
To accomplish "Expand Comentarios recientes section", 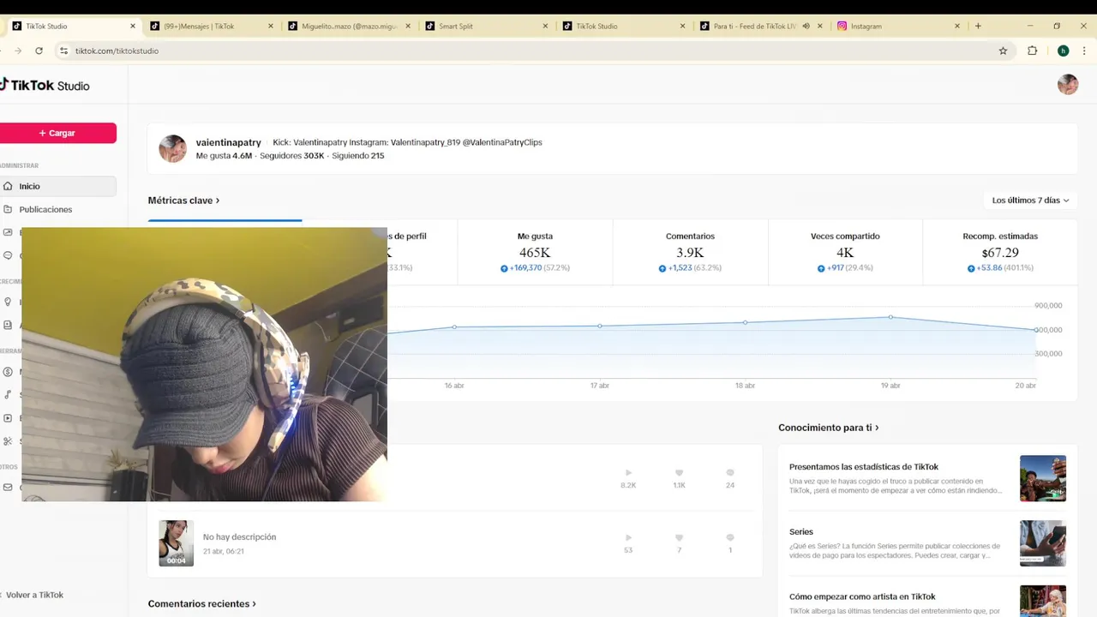I will point(201,603).
